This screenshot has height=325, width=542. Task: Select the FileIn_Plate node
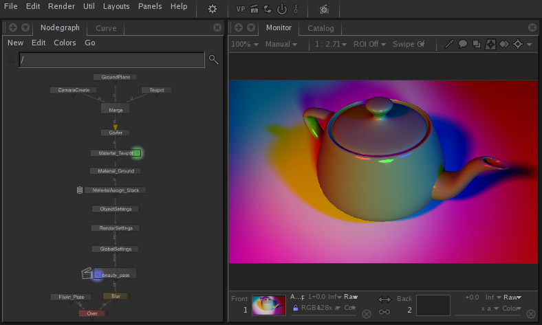pos(72,297)
